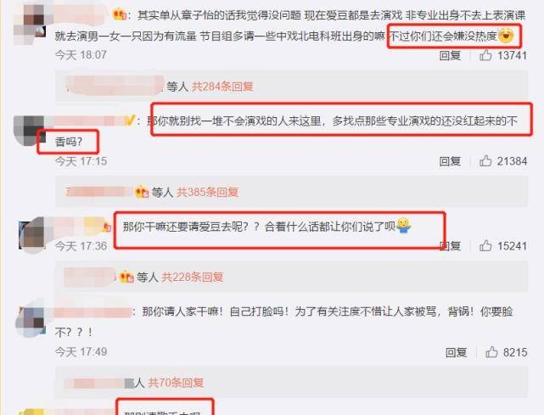544x415 pixels.
Task: Expand 共70条回复 replies
Action: tap(176, 383)
